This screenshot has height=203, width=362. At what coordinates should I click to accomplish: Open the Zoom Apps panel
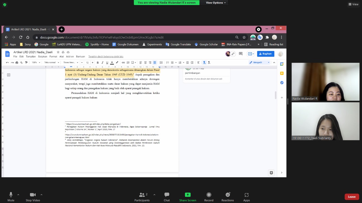click(x=246, y=197)
